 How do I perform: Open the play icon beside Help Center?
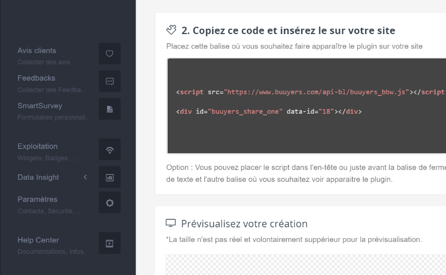pos(110,244)
